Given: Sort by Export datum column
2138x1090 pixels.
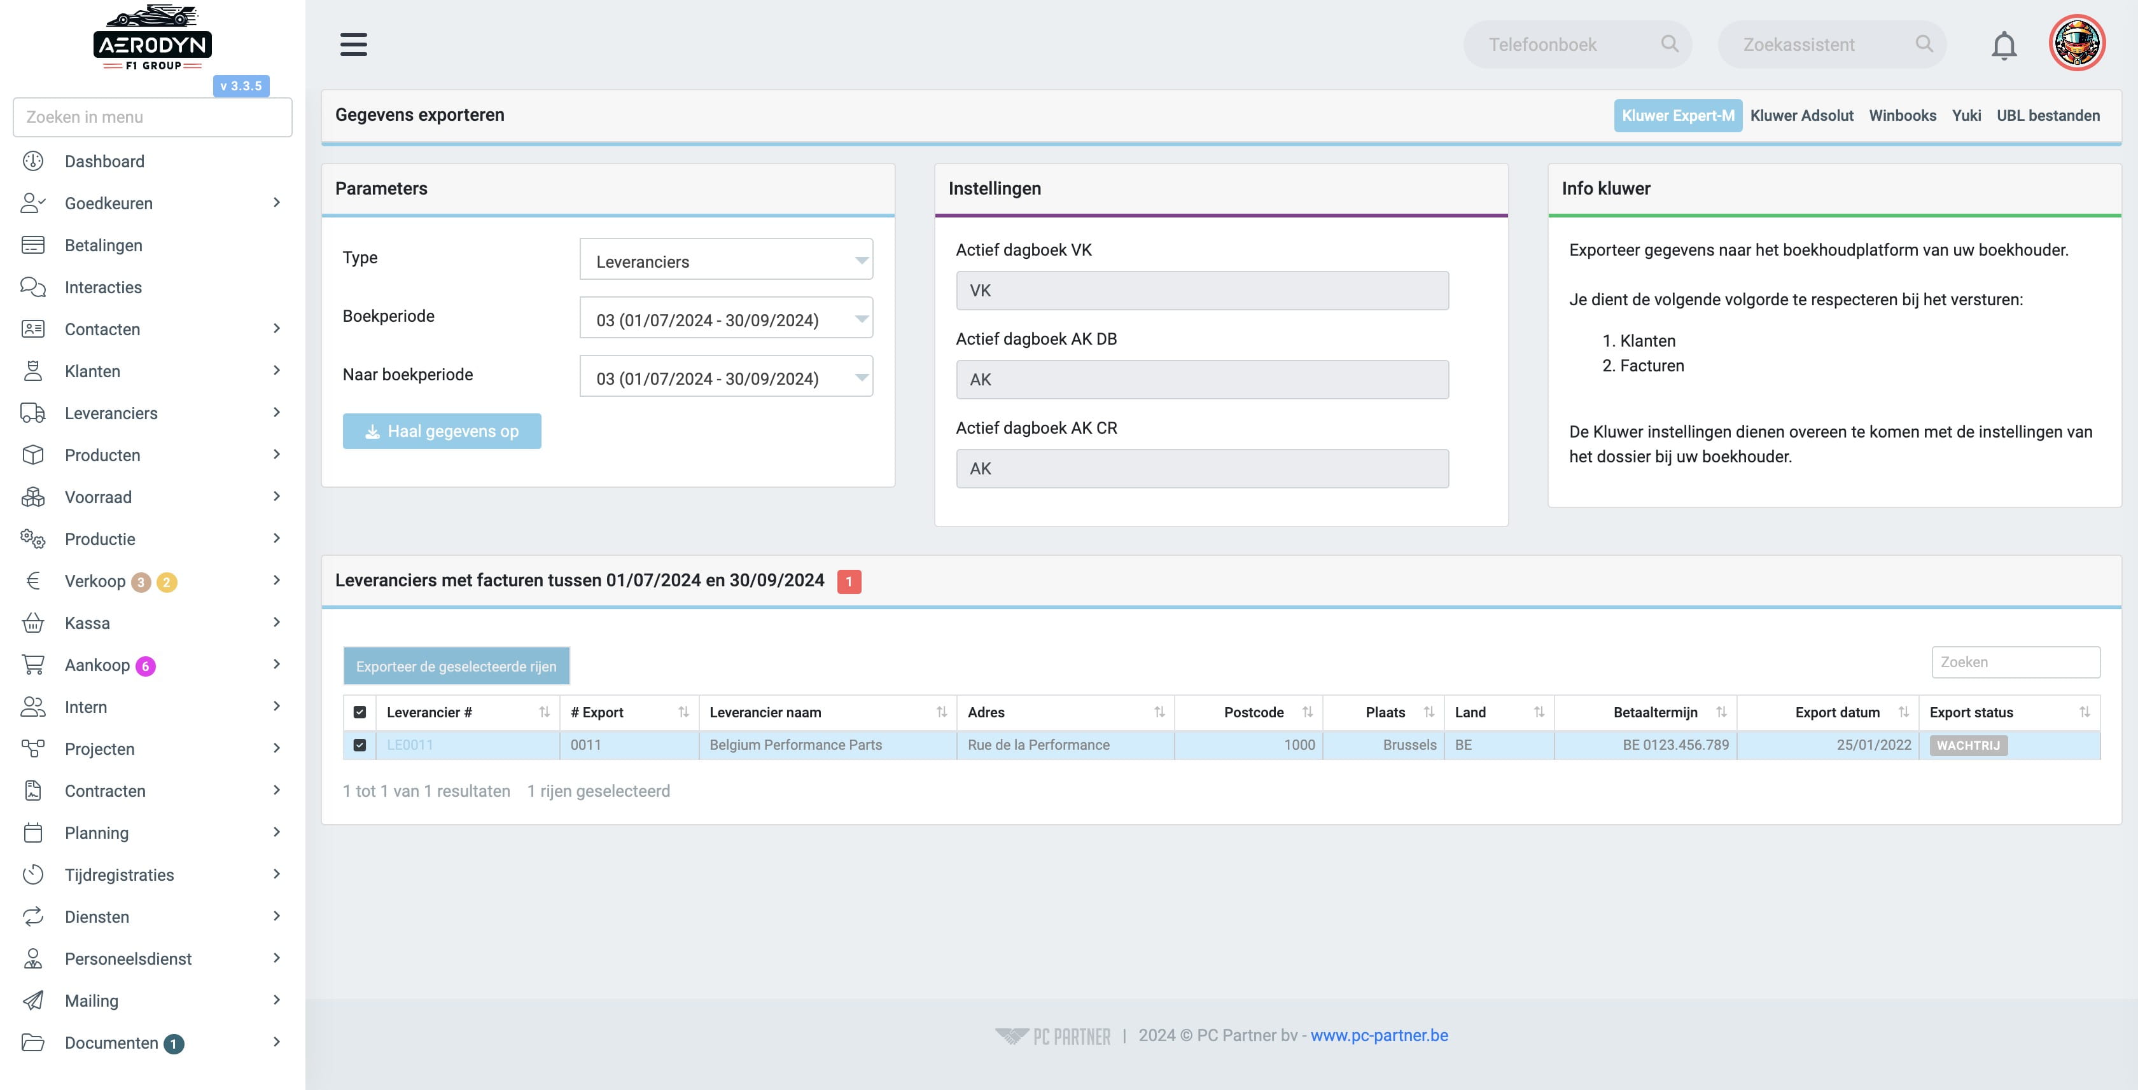Looking at the screenshot, I should coord(1827,712).
